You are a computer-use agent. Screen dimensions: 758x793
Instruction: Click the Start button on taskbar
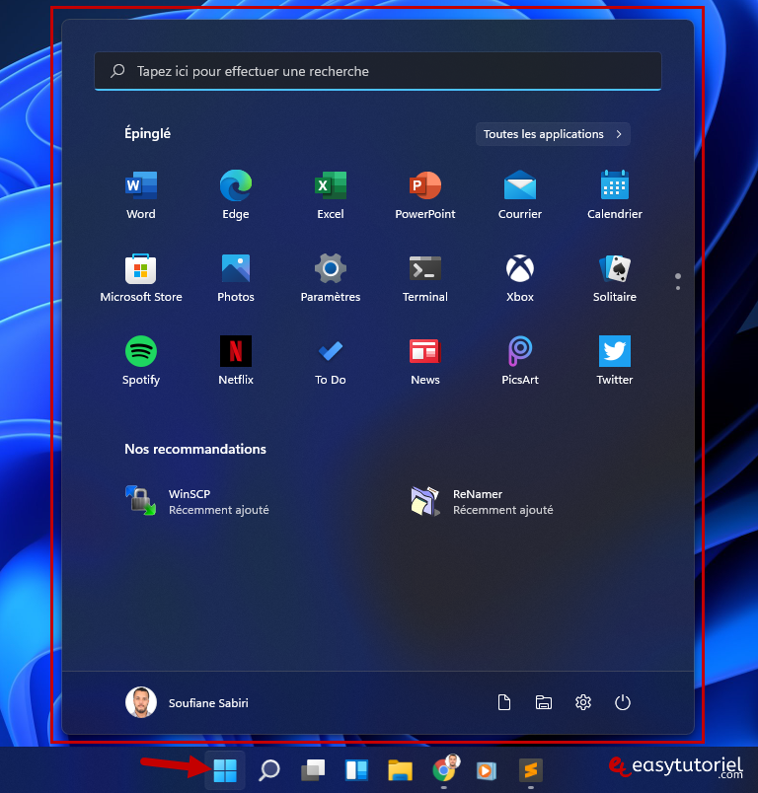225,770
